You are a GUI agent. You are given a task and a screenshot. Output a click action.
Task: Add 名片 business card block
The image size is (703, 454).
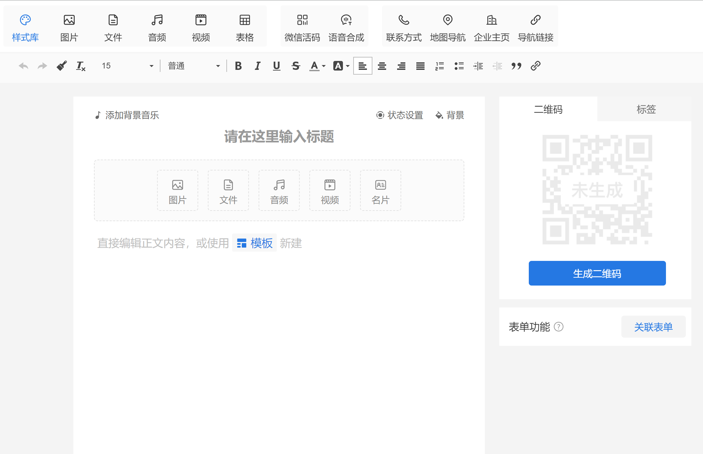tap(381, 190)
